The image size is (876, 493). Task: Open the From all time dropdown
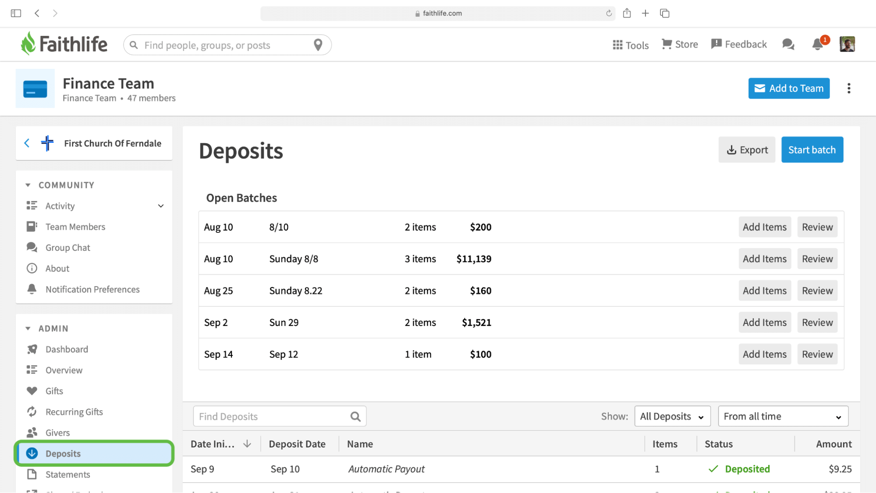pyautogui.click(x=783, y=416)
